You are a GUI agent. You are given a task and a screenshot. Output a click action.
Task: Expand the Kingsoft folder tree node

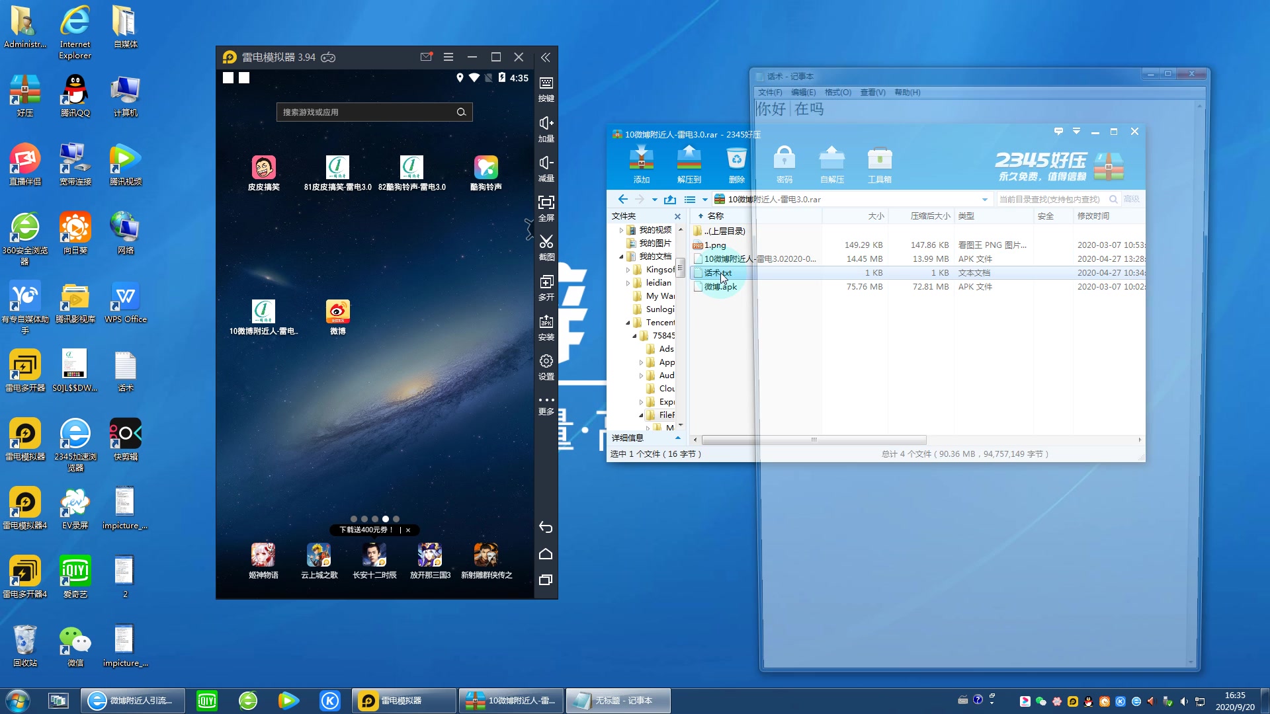click(x=628, y=270)
